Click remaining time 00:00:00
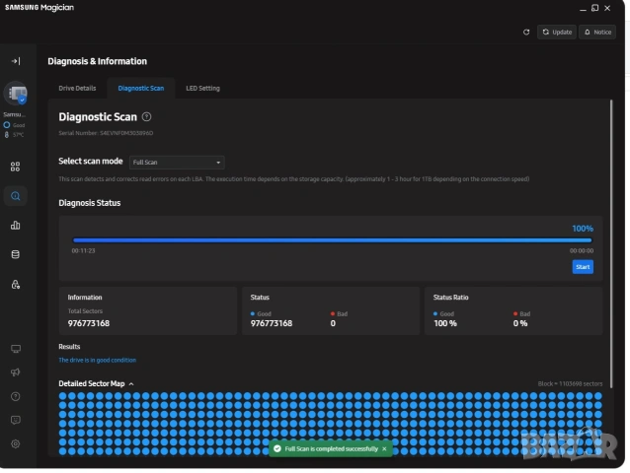Image resolution: width=630 pixels, height=473 pixels. click(582, 251)
